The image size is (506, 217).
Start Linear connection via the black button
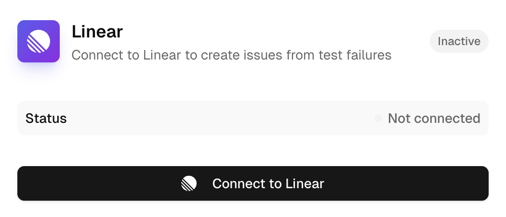[253, 183]
